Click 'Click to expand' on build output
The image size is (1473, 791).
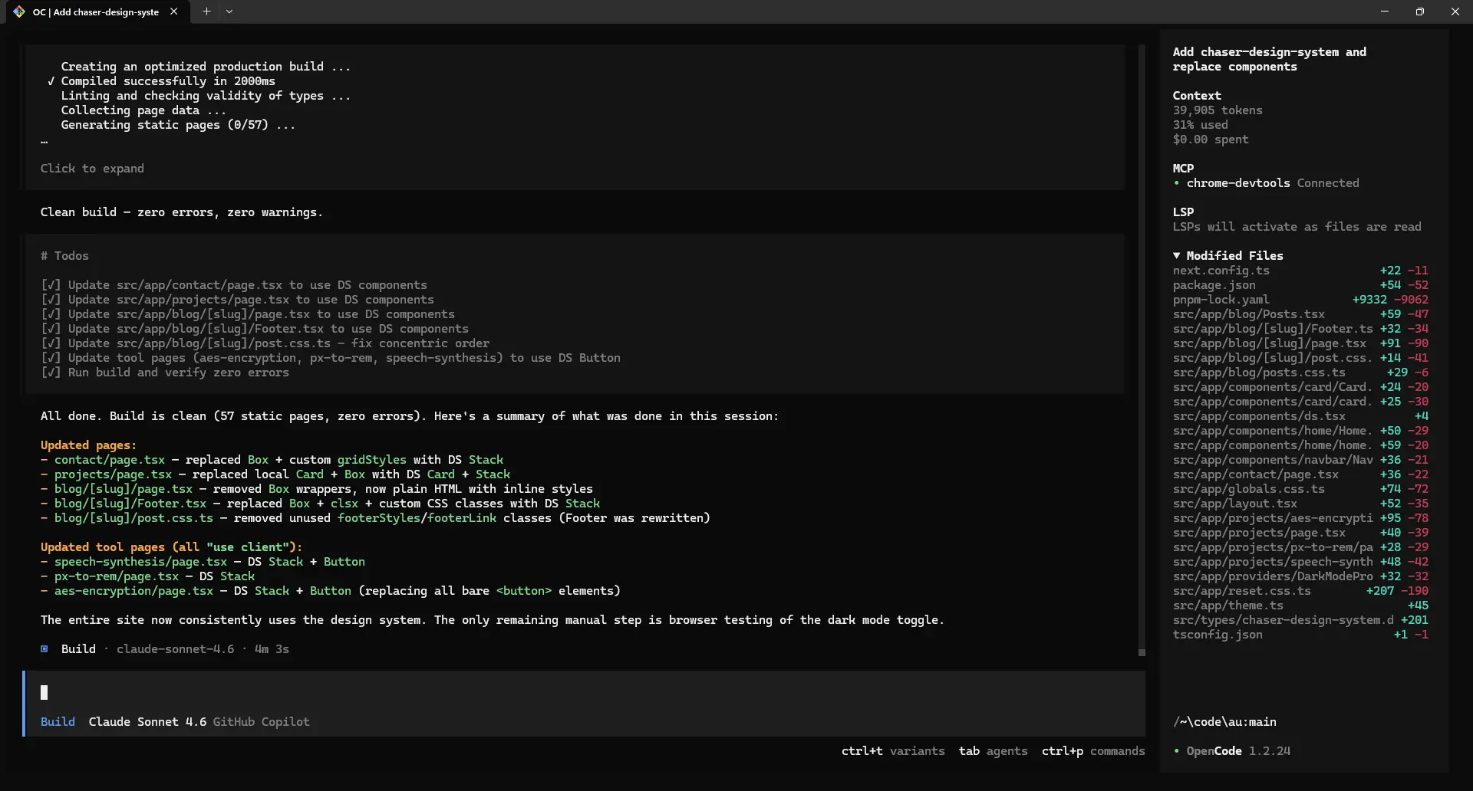coord(92,169)
